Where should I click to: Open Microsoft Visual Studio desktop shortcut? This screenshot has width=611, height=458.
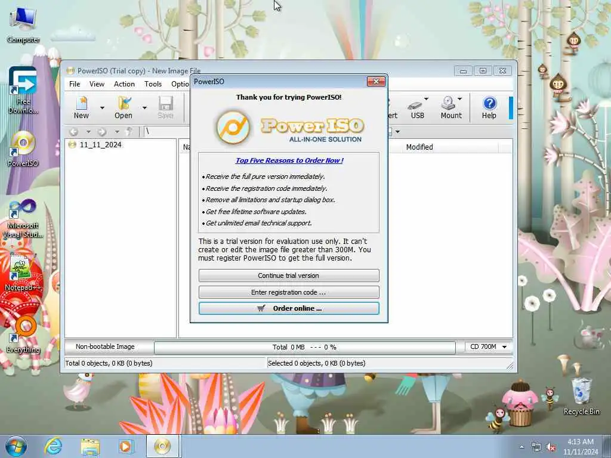click(23, 218)
